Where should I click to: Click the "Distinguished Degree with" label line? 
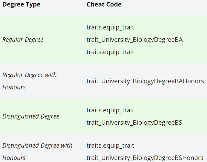pyautogui.click(x=37, y=146)
